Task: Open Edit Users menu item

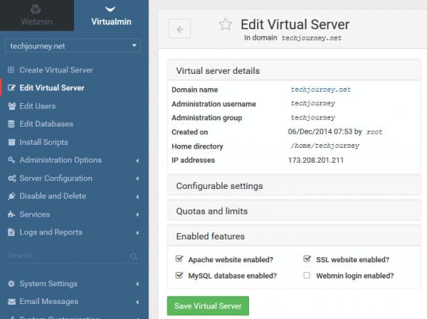Action: [38, 106]
